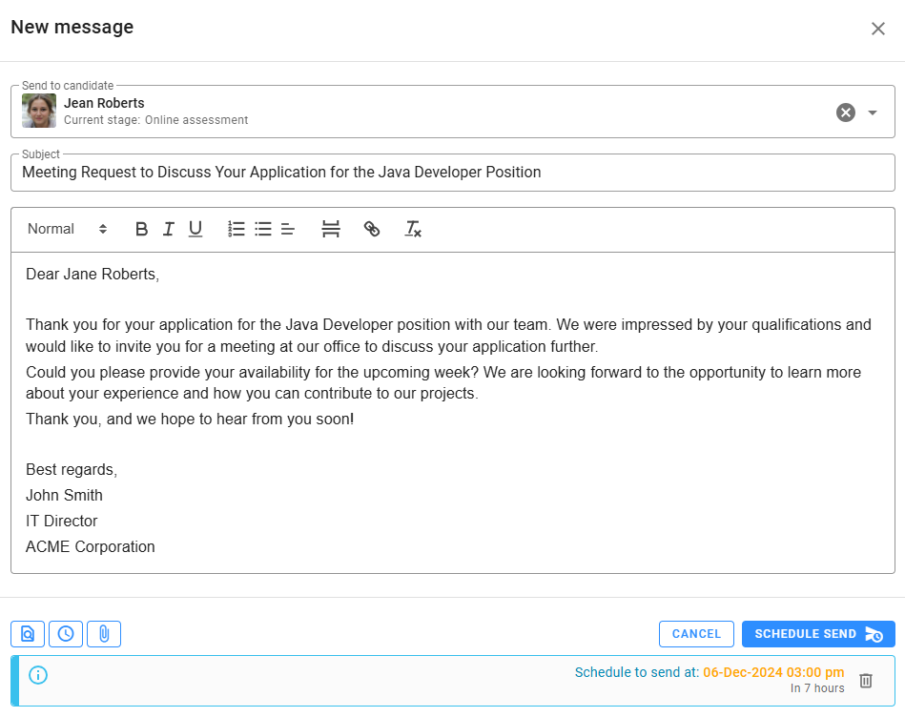This screenshot has width=905, height=717.
Task: Clear the selected candidate Jean Roberts
Action: pyautogui.click(x=846, y=113)
